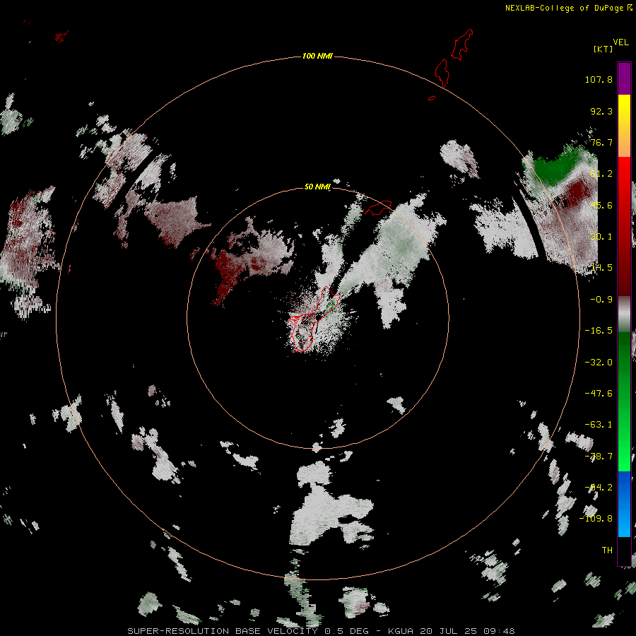The width and height of the screenshot is (636, 636).
Task: Click the -16.5 scale value
Action: (599, 331)
